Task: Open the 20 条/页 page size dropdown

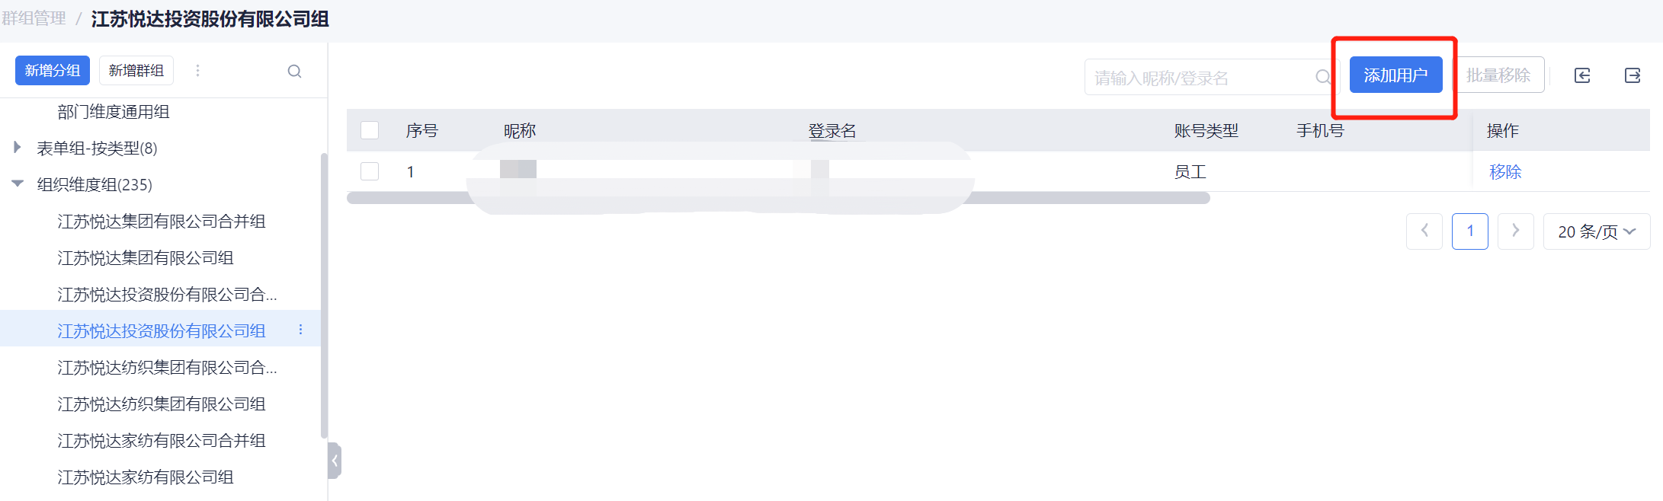Action: 1596,231
